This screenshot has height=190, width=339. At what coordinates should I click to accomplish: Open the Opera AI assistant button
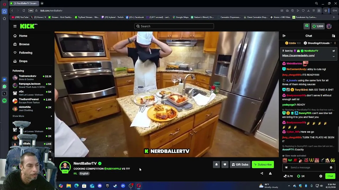tap(335, 11)
